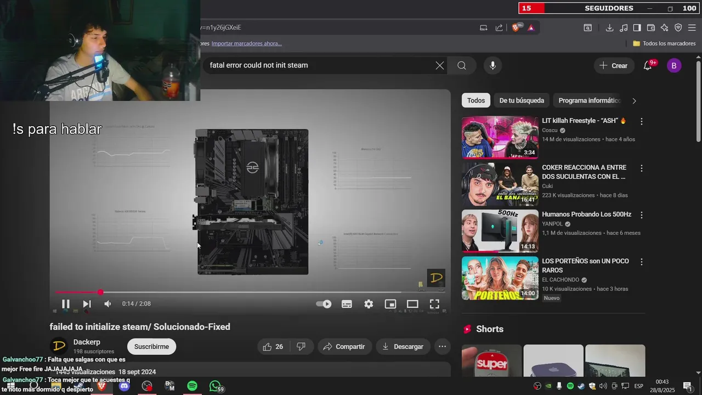Click the share page icon in address bar
The height and width of the screenshot is (395, 702).
click(499, 27)
